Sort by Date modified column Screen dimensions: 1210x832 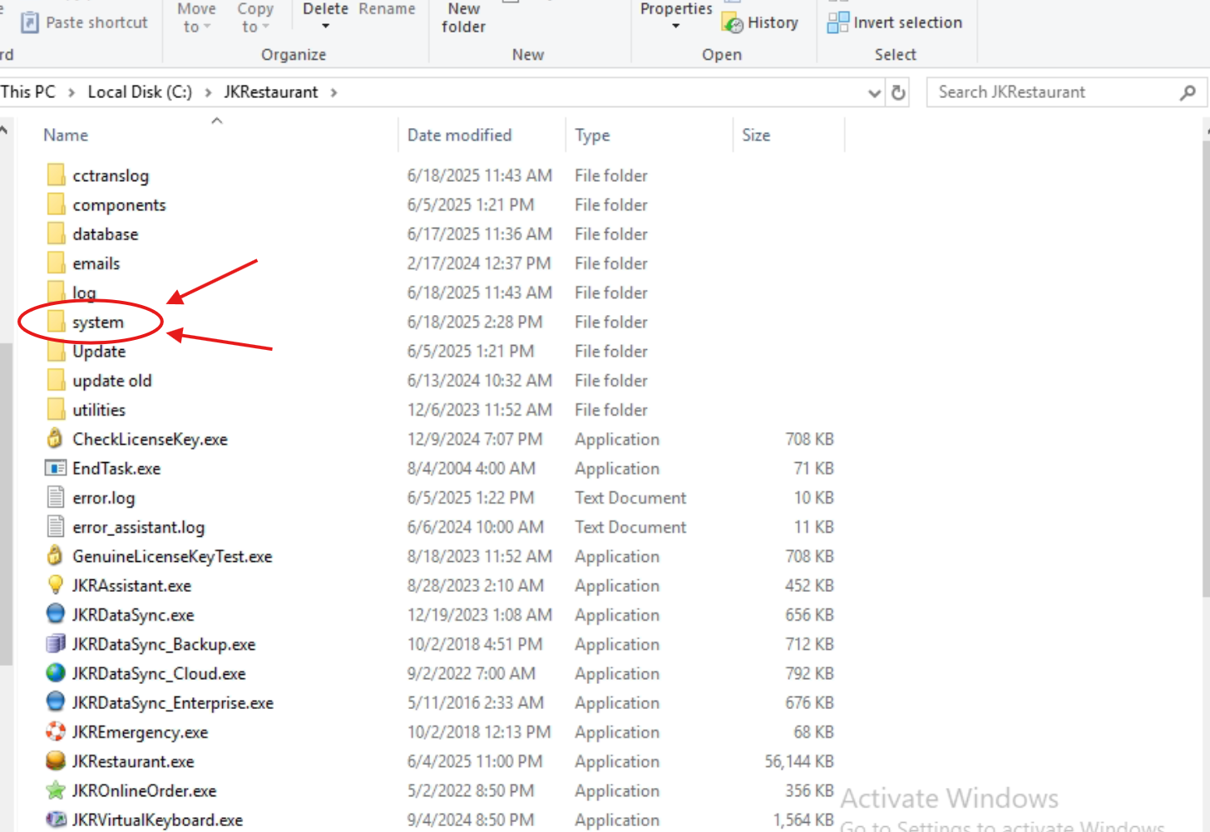pyautogui.click(x=459, y=135)
